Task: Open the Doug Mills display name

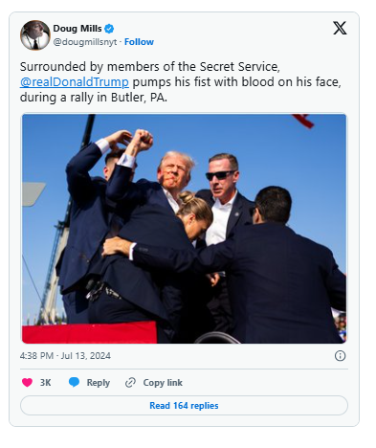Action: coord(77,29)
